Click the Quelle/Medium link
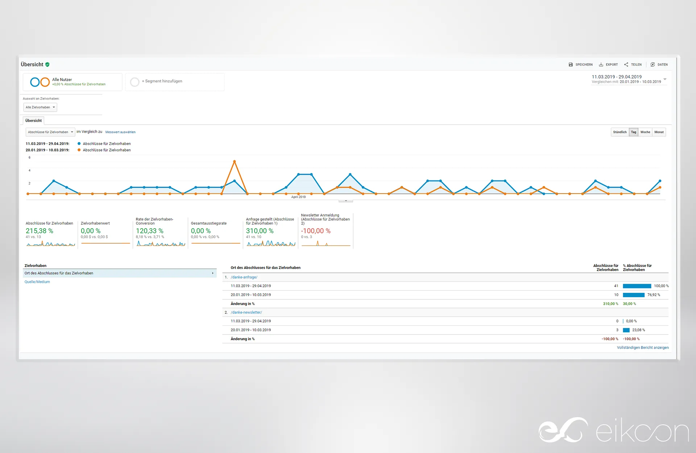This screenshot has width=696, height=453. tap(37, 282)
